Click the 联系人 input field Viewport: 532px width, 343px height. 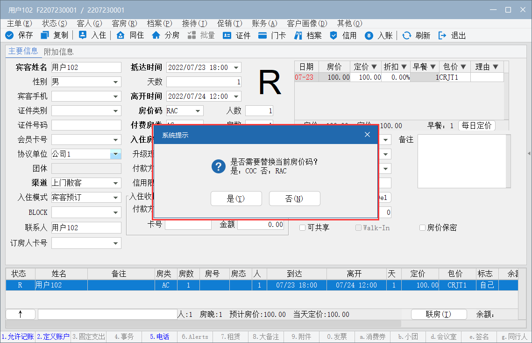coord(86,227)
